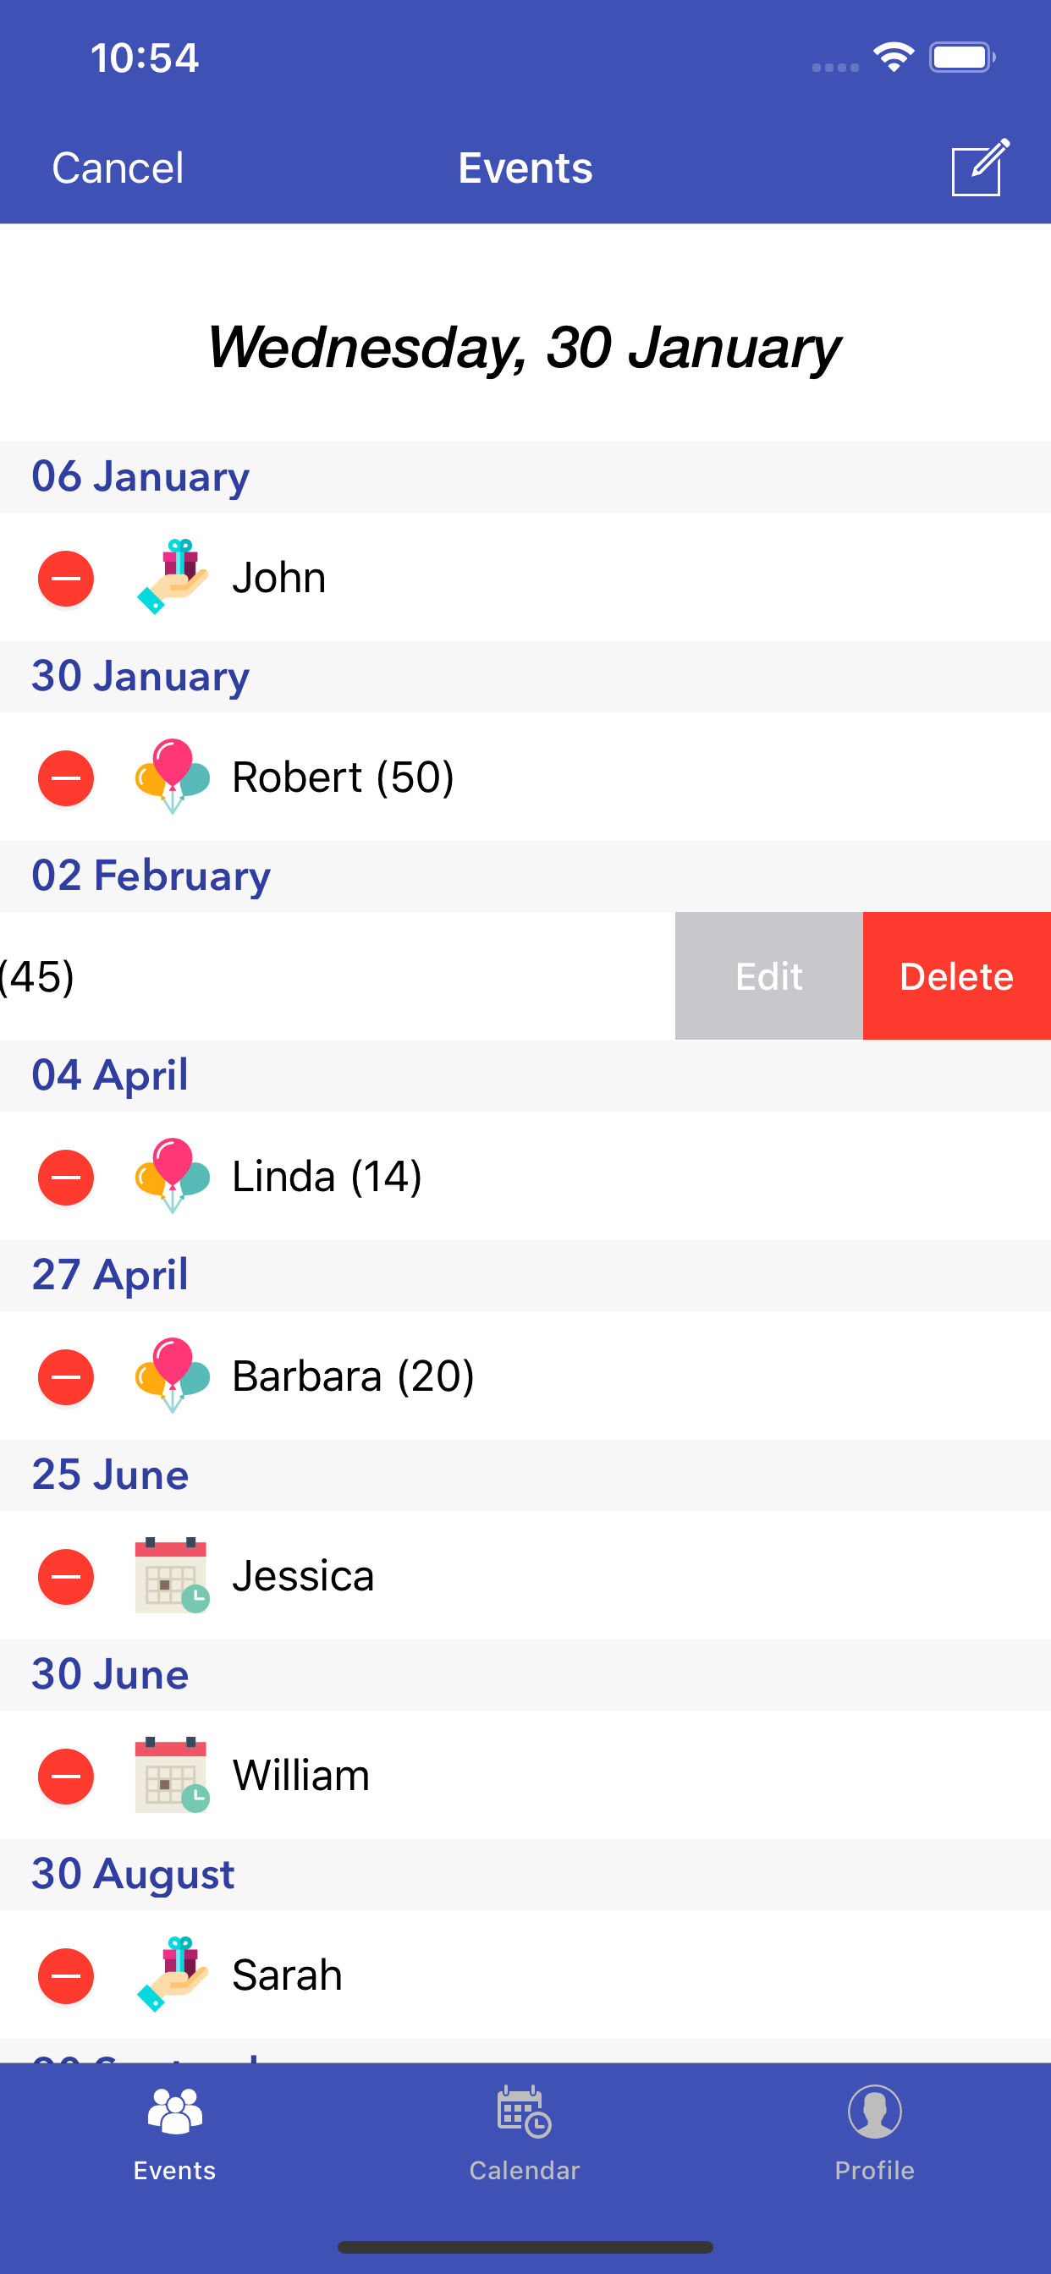
Task: Tap the red minus icon beside Jessica
Action: [x=65, y=1576]
